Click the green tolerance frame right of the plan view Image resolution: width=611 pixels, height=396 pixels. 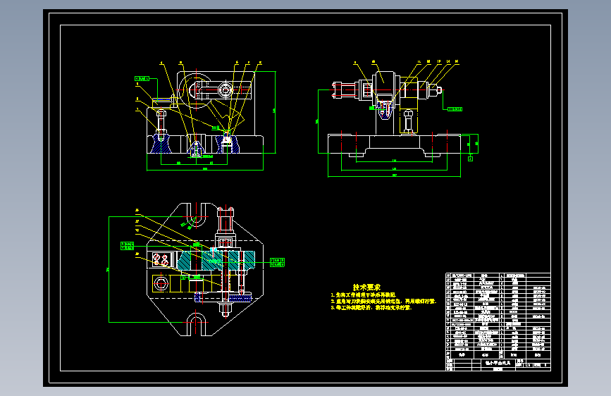click(278, 262)
